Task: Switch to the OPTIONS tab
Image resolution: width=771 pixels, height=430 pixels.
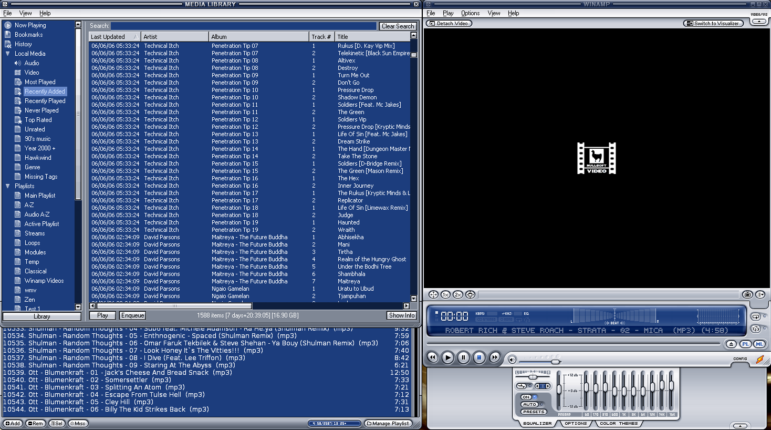Action: [x=576, y=423]
